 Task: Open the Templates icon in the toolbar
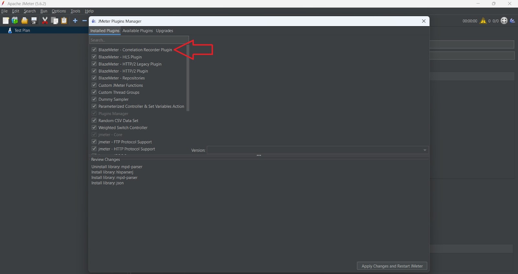(15, 21)
